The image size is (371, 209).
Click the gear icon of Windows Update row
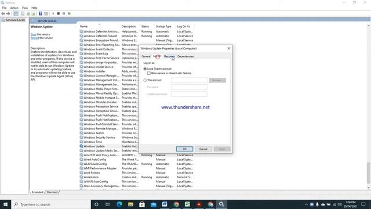click(x=81, y=146)
